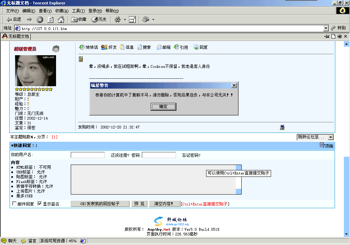
Task: Expand the 跳转论坛至 forum jump dropdown
Action: click(331, 137)
